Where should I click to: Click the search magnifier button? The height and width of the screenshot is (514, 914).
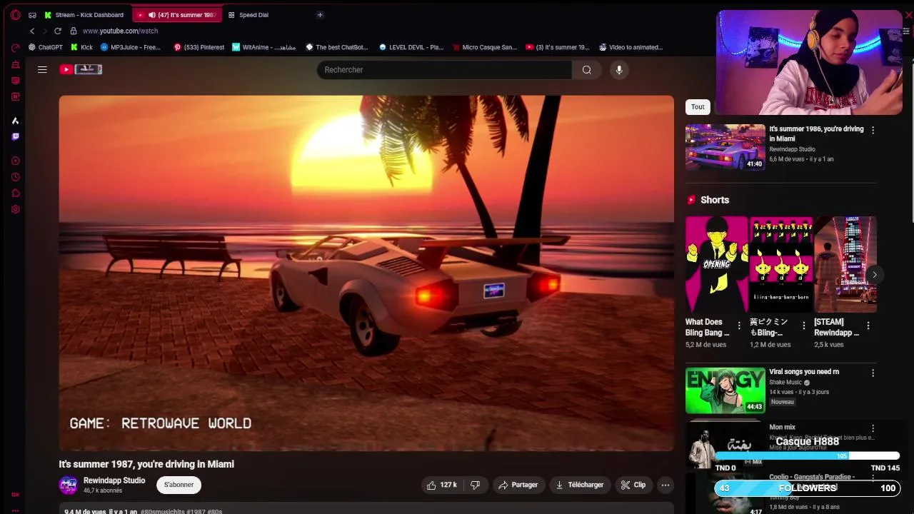[587, 69]
